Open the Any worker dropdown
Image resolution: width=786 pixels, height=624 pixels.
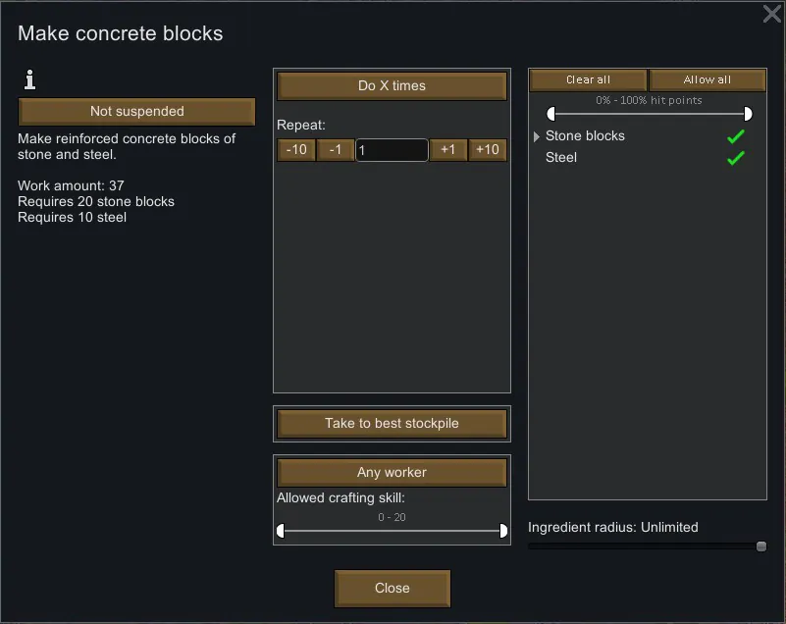click(392, 473)
